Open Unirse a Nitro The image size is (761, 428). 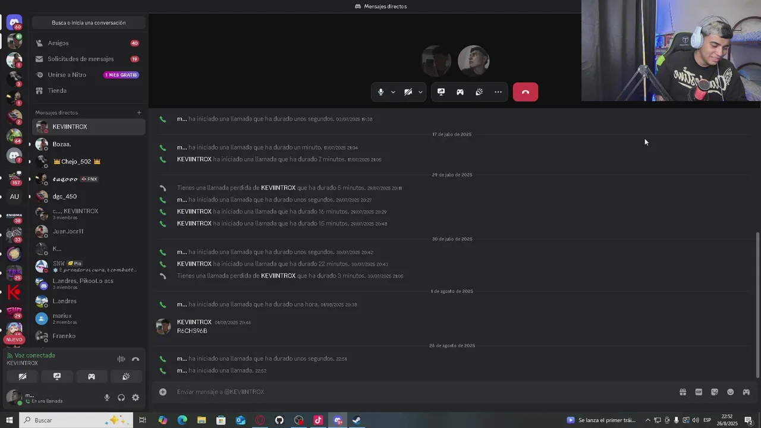89,75
